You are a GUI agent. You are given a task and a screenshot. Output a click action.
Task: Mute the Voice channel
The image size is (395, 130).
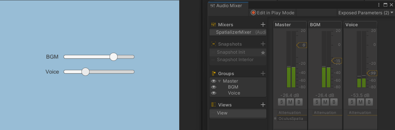(360, 102)
